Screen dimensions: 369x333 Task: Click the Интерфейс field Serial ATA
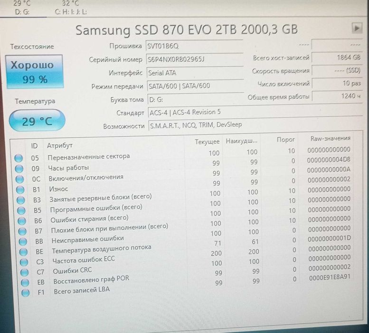[x=195, y=73]
